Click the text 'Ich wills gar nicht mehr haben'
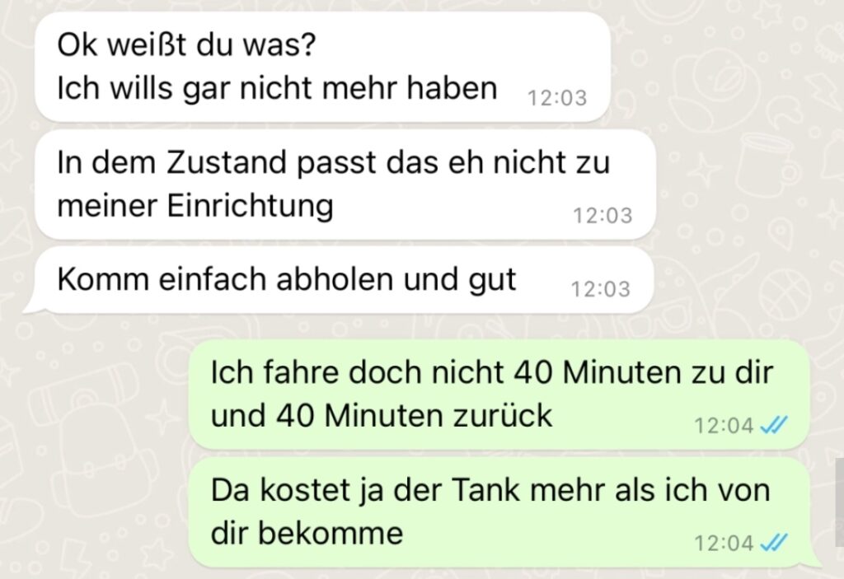The image size is (844, 579). click(x=277, y=88)
